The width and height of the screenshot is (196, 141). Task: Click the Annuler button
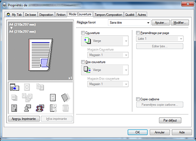[160, 132]
